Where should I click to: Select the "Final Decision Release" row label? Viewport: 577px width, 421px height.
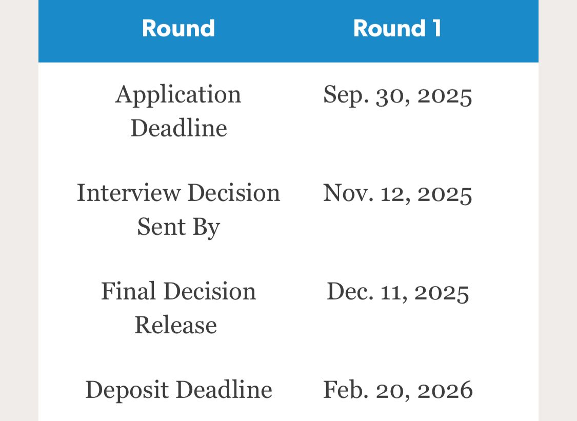click(178, 308)
